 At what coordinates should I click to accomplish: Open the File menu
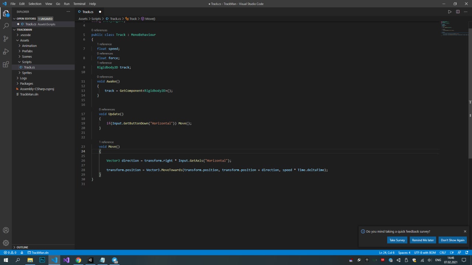click(x=13, y=4)
